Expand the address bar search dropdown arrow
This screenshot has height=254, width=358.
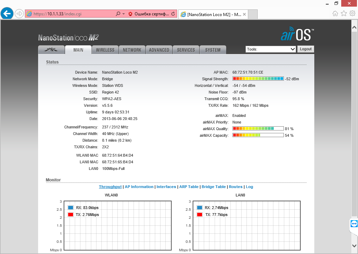pyautogui.click(x=123, y=14)
